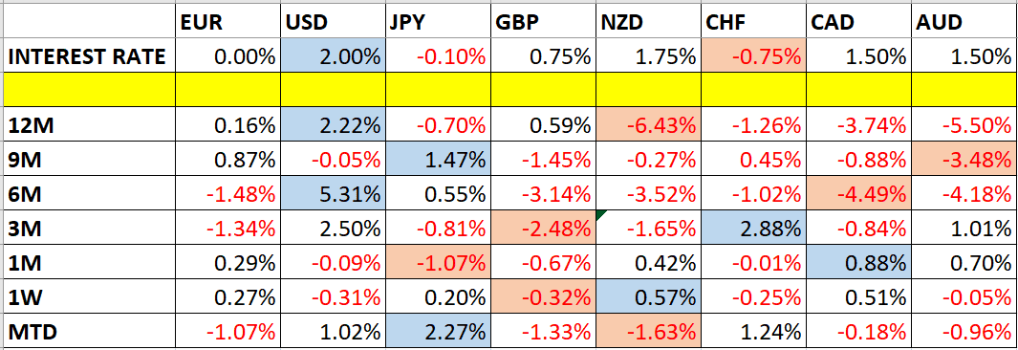The width and height of the screenshot is (1018, 350).
Task: Click the CAD 6M cell showing -4.49%
Action: (858, 192)
